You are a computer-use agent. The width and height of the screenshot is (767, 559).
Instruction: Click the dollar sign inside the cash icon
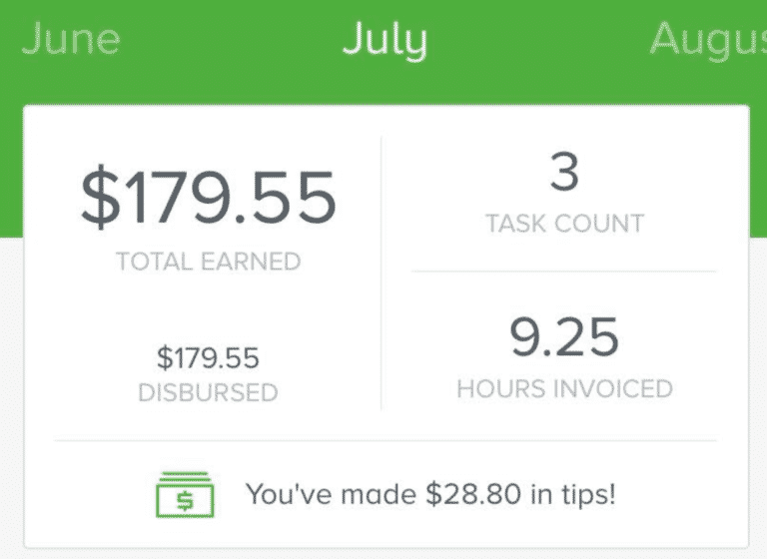185,501
